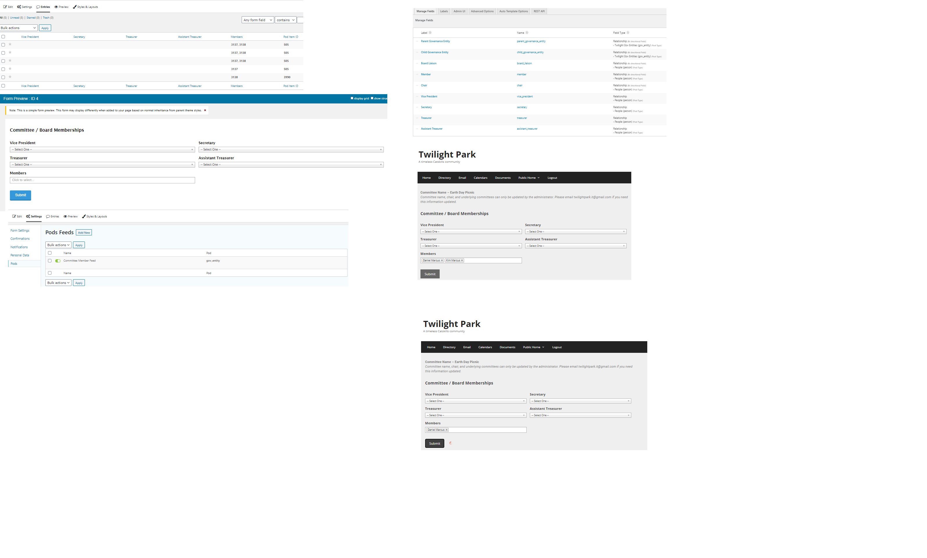Viewport: 927px width, 558px height.
Task: Click Add New next to Pods Feeds
Action: (x=83, y=233)
